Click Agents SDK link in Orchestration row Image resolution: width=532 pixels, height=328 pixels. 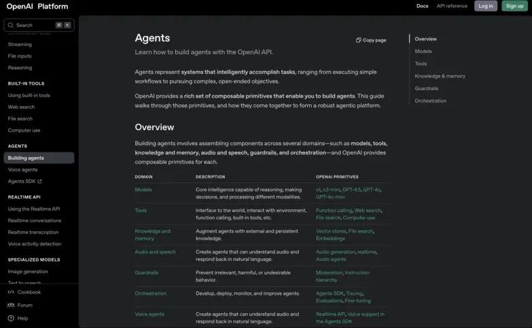point(330,293)
